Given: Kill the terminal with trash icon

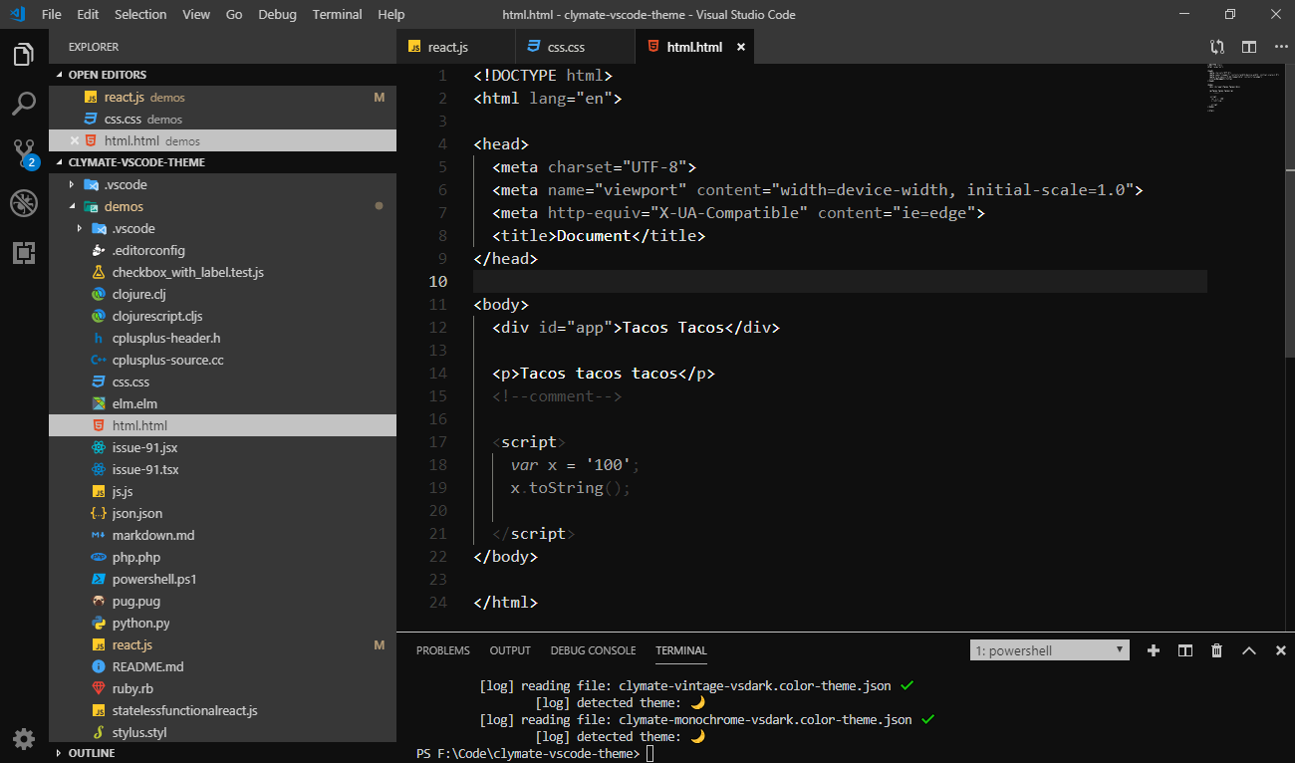Looking at the screenshot, I should (1216, 650).
